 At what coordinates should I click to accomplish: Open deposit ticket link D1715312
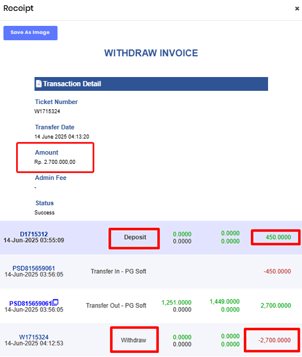coord(34,234)
